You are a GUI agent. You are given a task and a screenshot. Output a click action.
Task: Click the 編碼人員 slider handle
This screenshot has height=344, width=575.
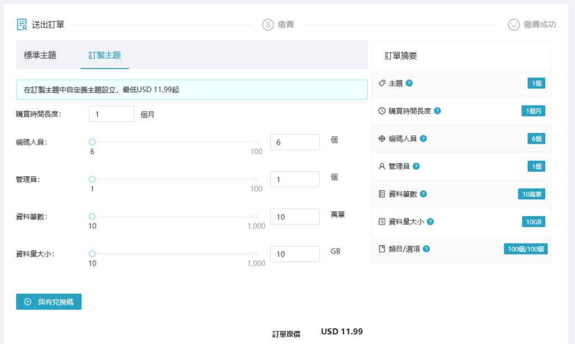(92, 142)
